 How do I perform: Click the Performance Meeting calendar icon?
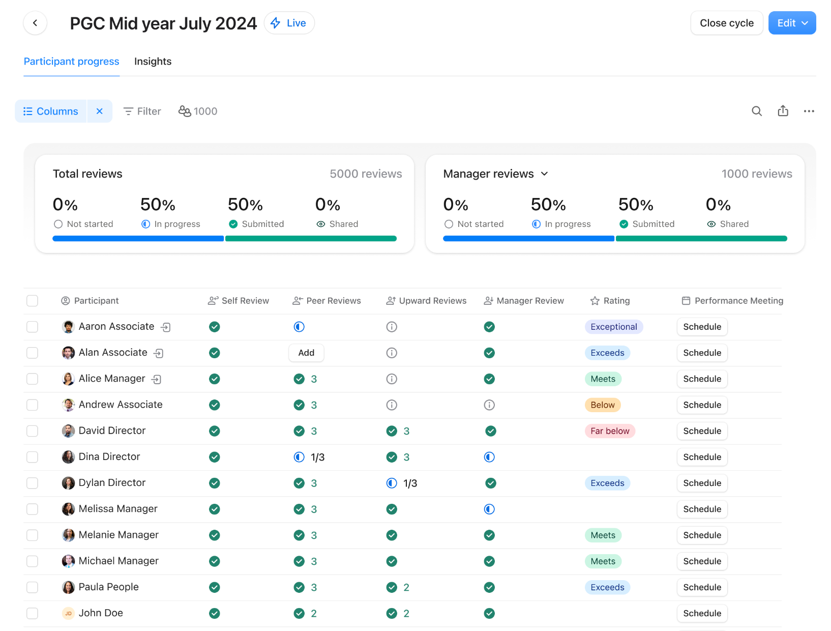point(686,301)
